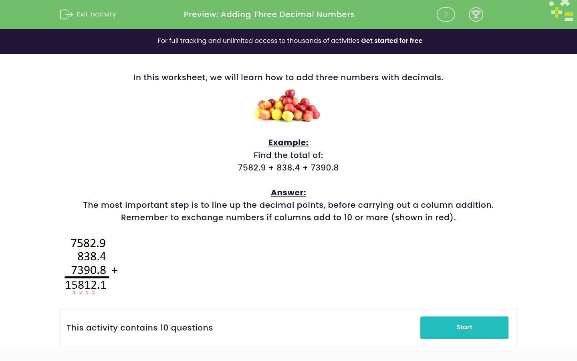Select the Preview: Adding Three Decimal Numbers title
The width and height of the screenshot is (577, 361).
coord(269,14)
